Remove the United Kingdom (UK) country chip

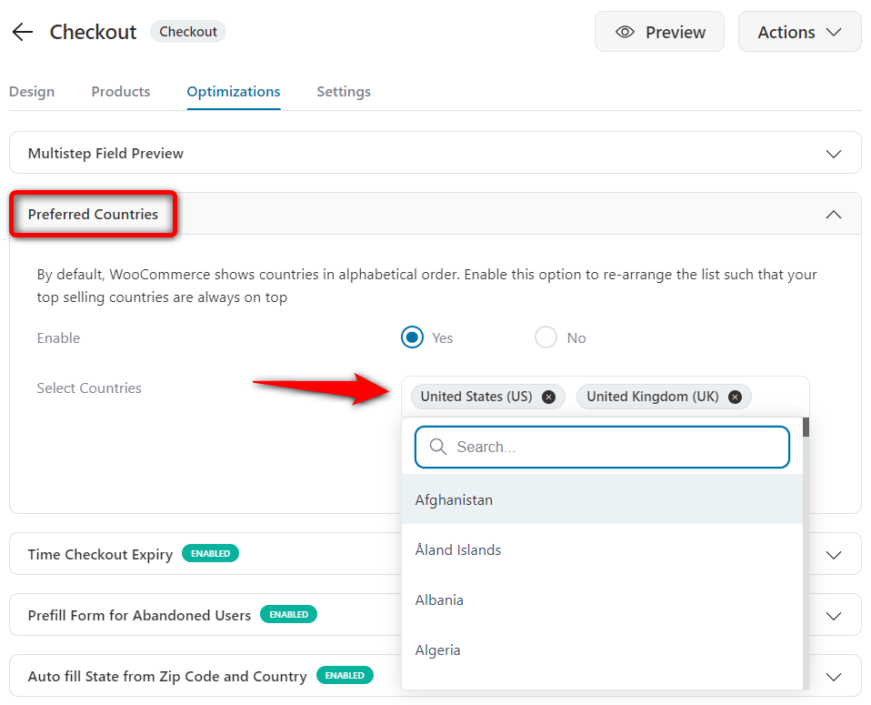[735, 397]
